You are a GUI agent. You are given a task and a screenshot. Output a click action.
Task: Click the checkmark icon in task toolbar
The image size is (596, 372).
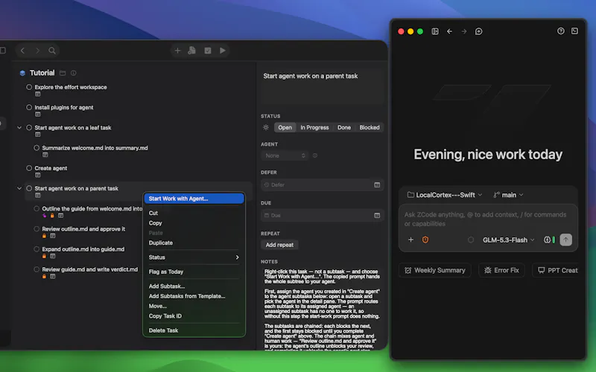point(208,51)
